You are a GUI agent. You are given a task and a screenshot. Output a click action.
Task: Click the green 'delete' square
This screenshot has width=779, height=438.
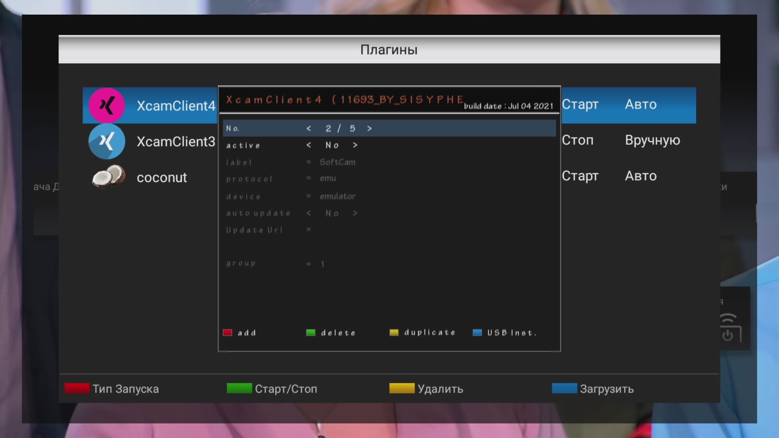pyautogui.click(x=311, y=333)
